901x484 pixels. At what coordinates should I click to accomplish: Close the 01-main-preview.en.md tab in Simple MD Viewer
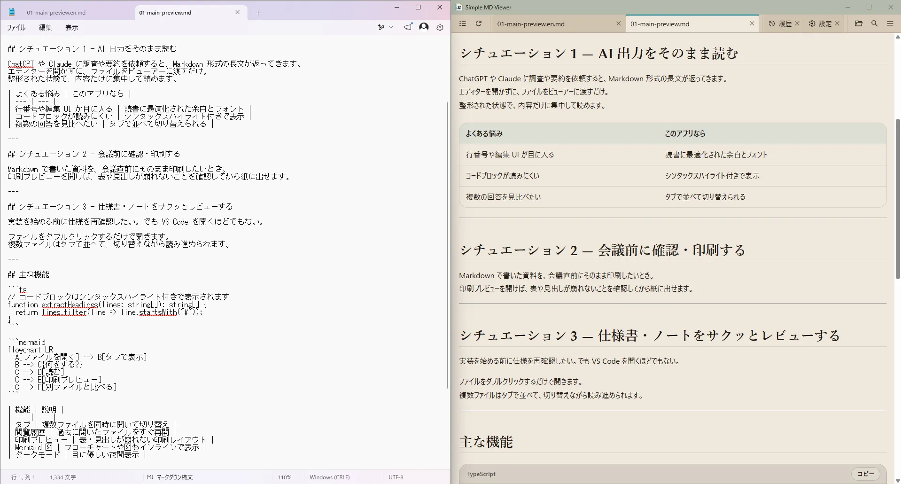pos(618,23)
